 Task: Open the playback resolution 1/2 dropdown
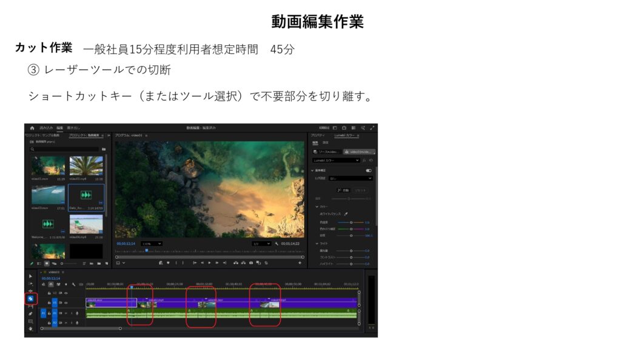pyautogui.click(x=261, y=244)
